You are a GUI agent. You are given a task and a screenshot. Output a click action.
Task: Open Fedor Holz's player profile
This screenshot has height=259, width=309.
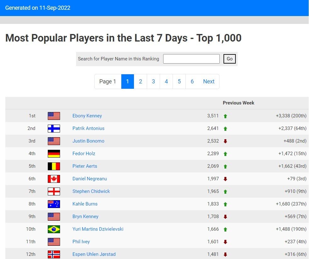point(84,154)
